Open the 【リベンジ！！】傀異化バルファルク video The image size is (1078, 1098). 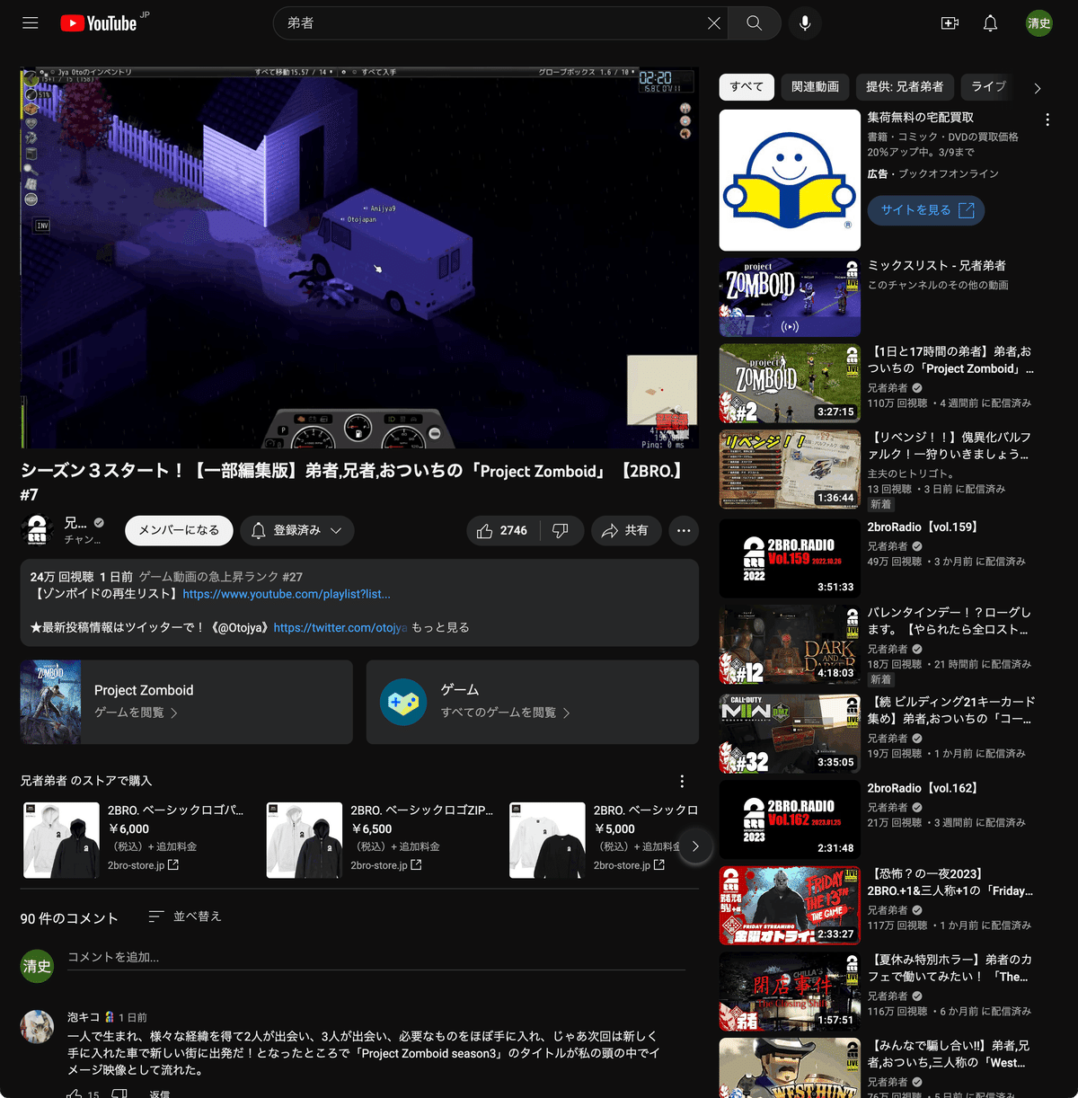(x=950, y=446)
